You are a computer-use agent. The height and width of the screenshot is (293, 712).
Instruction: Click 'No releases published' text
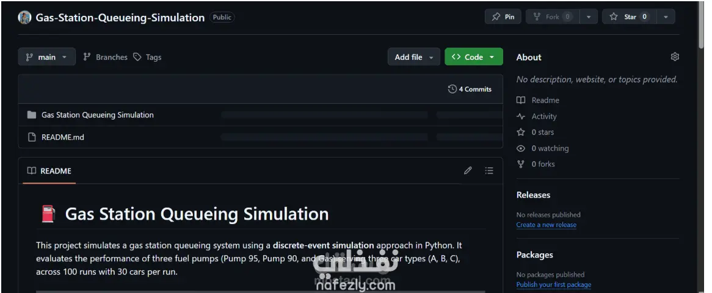548,215
